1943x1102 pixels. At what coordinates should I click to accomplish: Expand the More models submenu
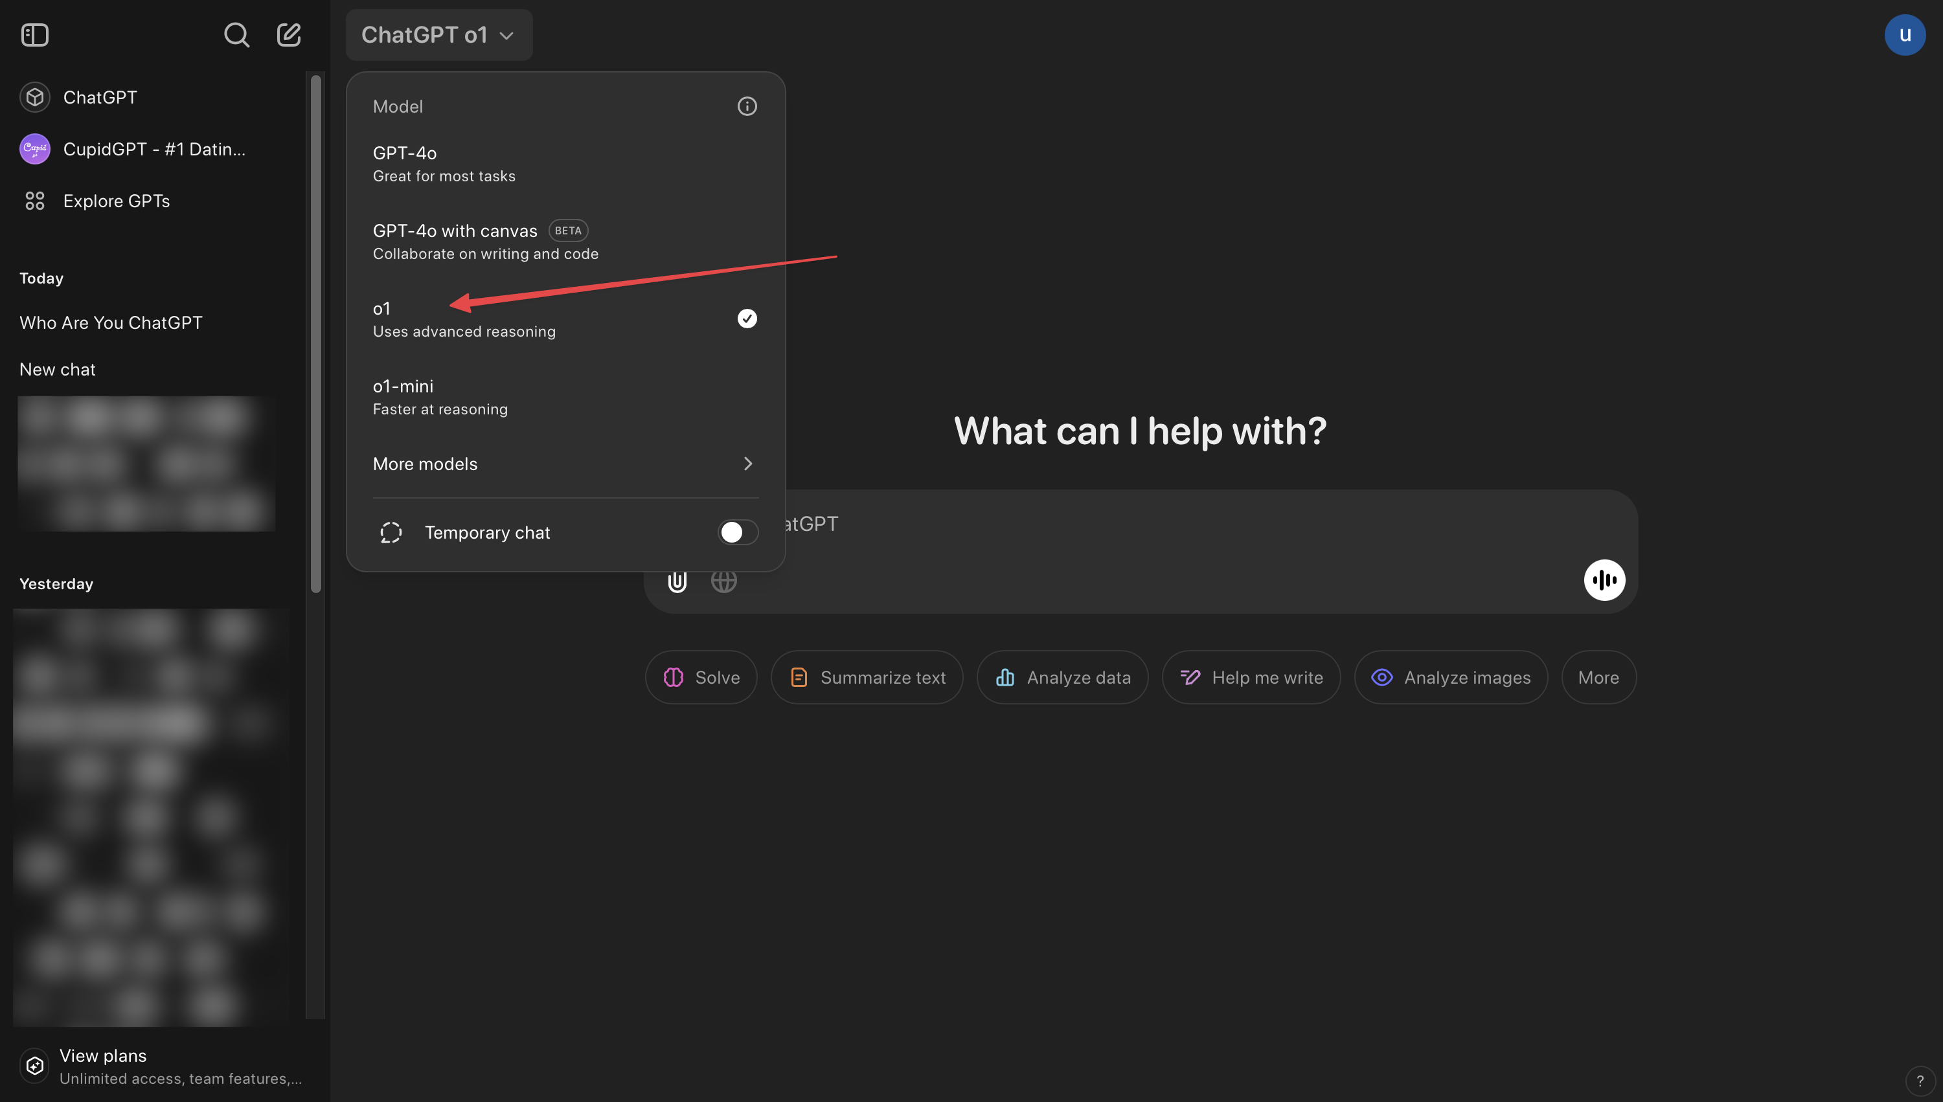(565, 464)
